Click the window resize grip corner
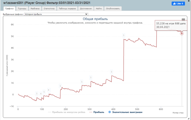 pos(189,118)
